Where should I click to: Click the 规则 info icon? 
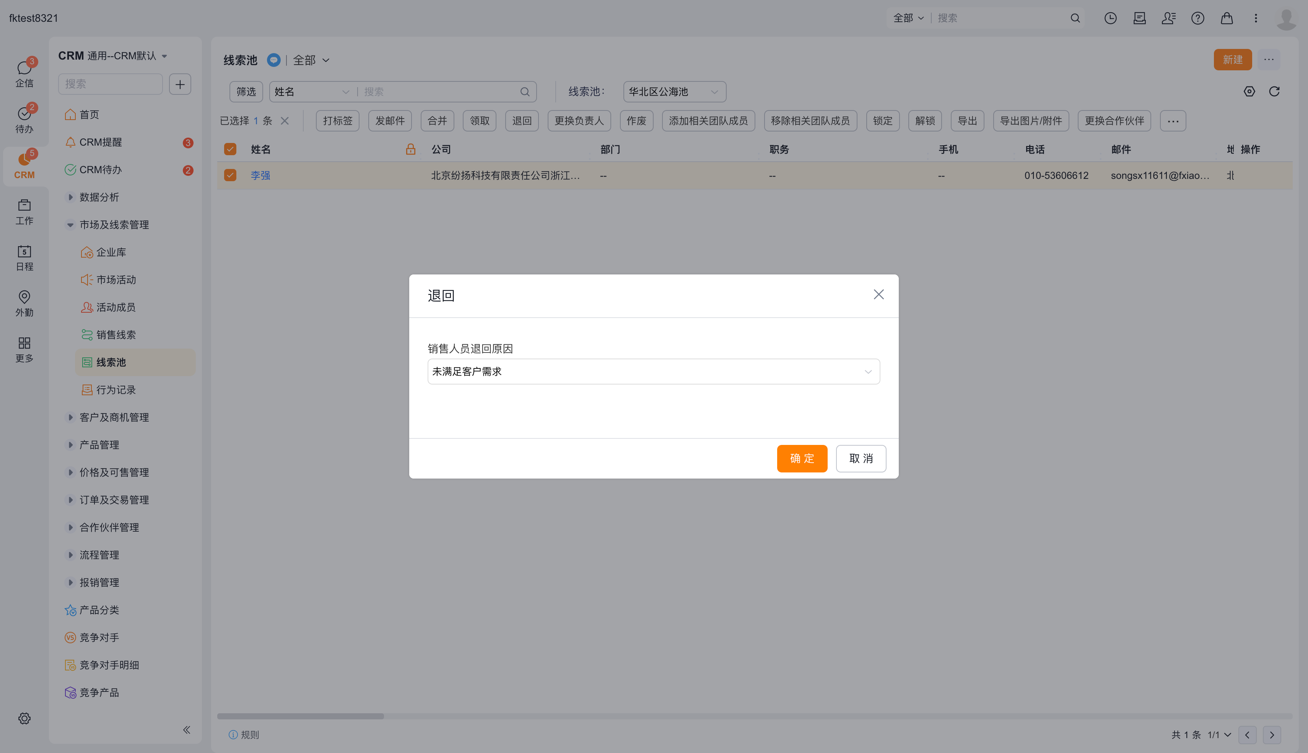click(x=233, y=734)
